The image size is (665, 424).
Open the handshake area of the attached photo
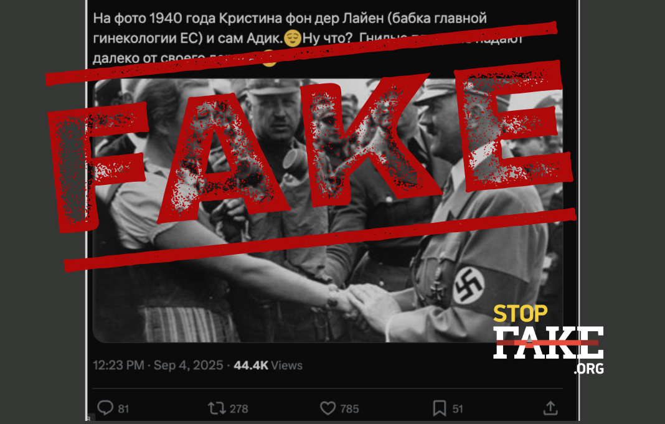pos(356,301)
